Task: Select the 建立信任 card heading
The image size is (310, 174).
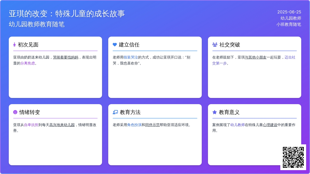Action: (x=129, y=45)
